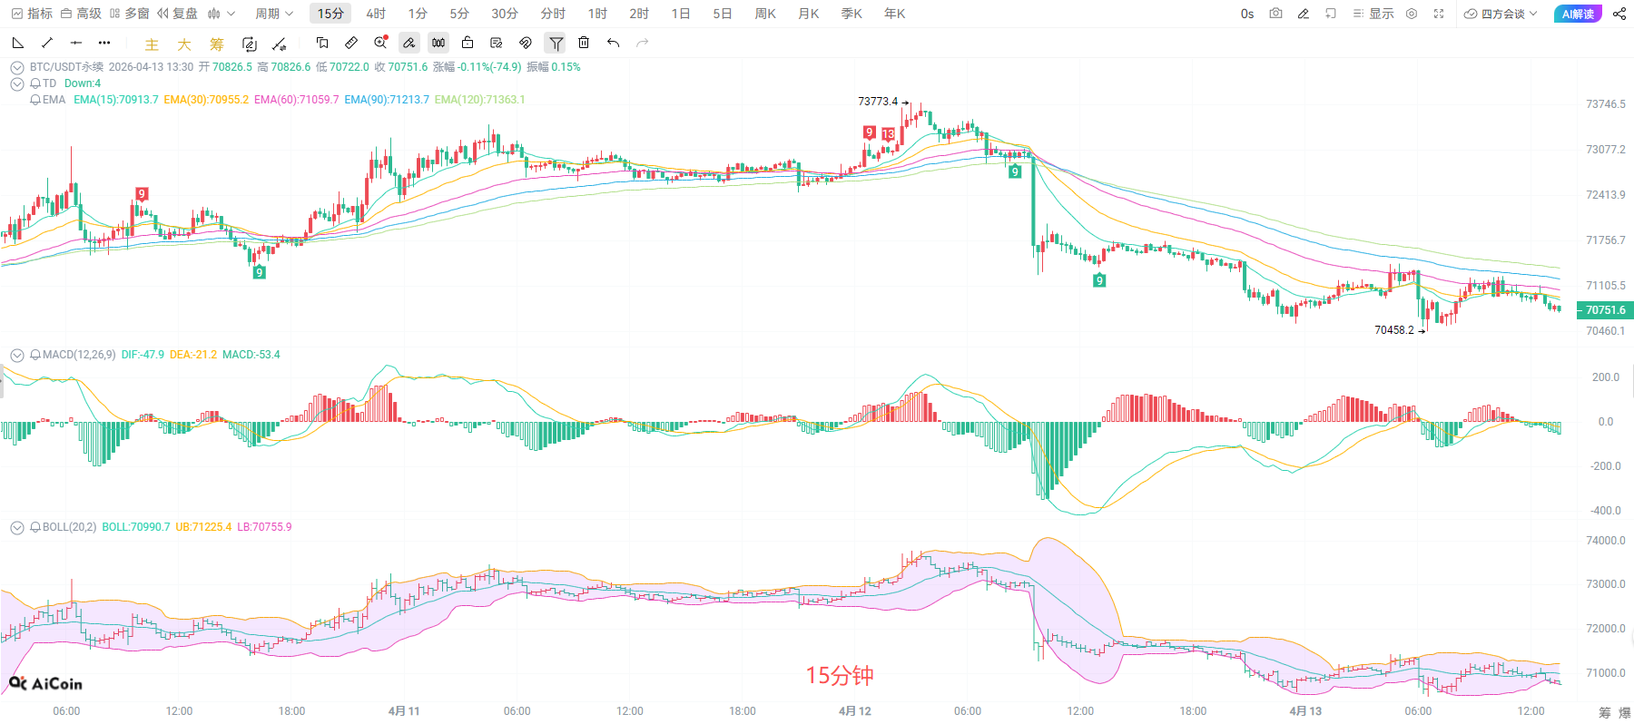Click the trash icon to delete drawings
The width and height of the screenshot is (1634, 724).
pos(584,43)
